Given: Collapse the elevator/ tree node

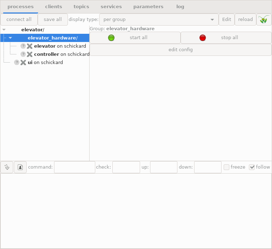Looking at the screenshot, I should (x=4, y=30).
